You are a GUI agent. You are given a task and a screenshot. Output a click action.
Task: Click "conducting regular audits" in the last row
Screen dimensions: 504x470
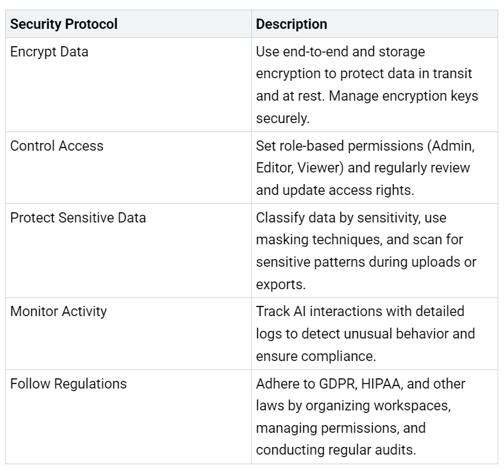pyautogui.click(x=335, y=449)
